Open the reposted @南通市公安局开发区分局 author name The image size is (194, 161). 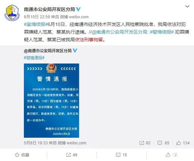tap(48, 51)
